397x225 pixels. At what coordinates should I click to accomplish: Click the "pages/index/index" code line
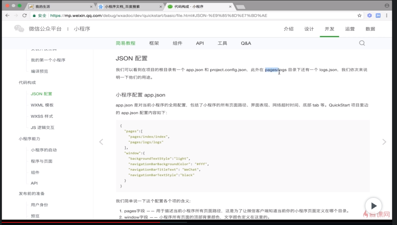[149, 137]
